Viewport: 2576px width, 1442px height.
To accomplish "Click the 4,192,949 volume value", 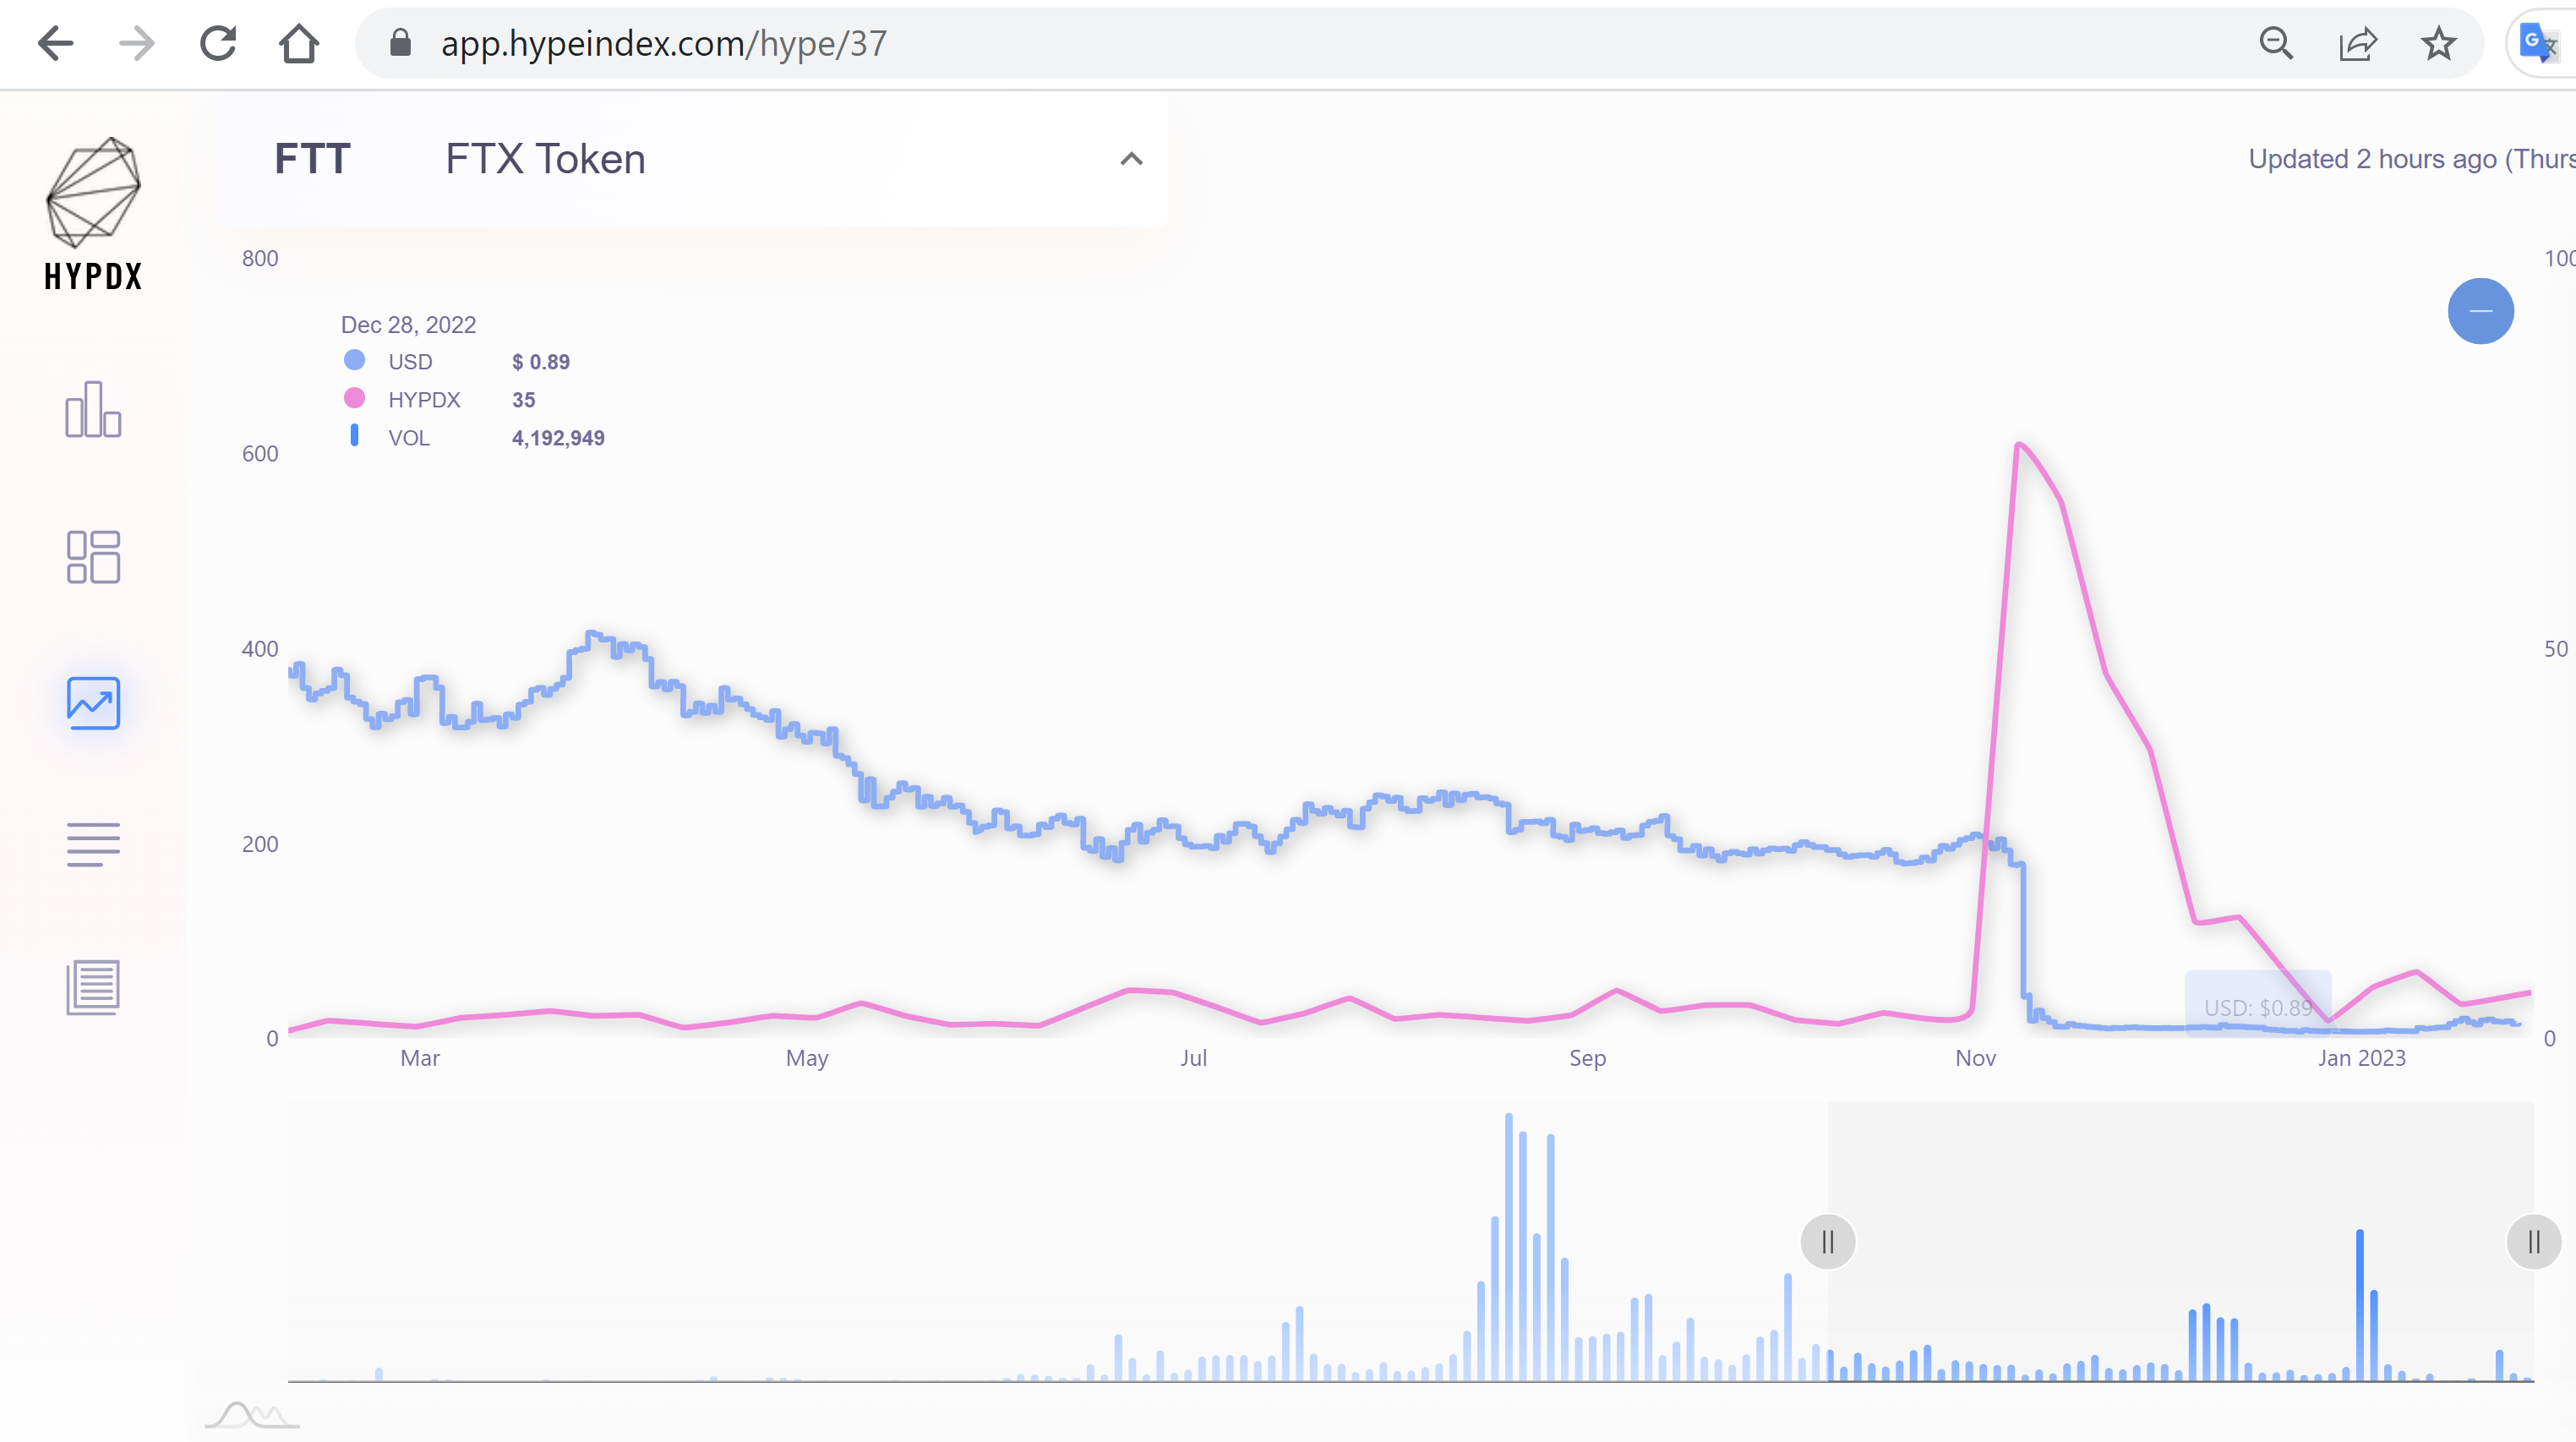I will coord(558,438).
